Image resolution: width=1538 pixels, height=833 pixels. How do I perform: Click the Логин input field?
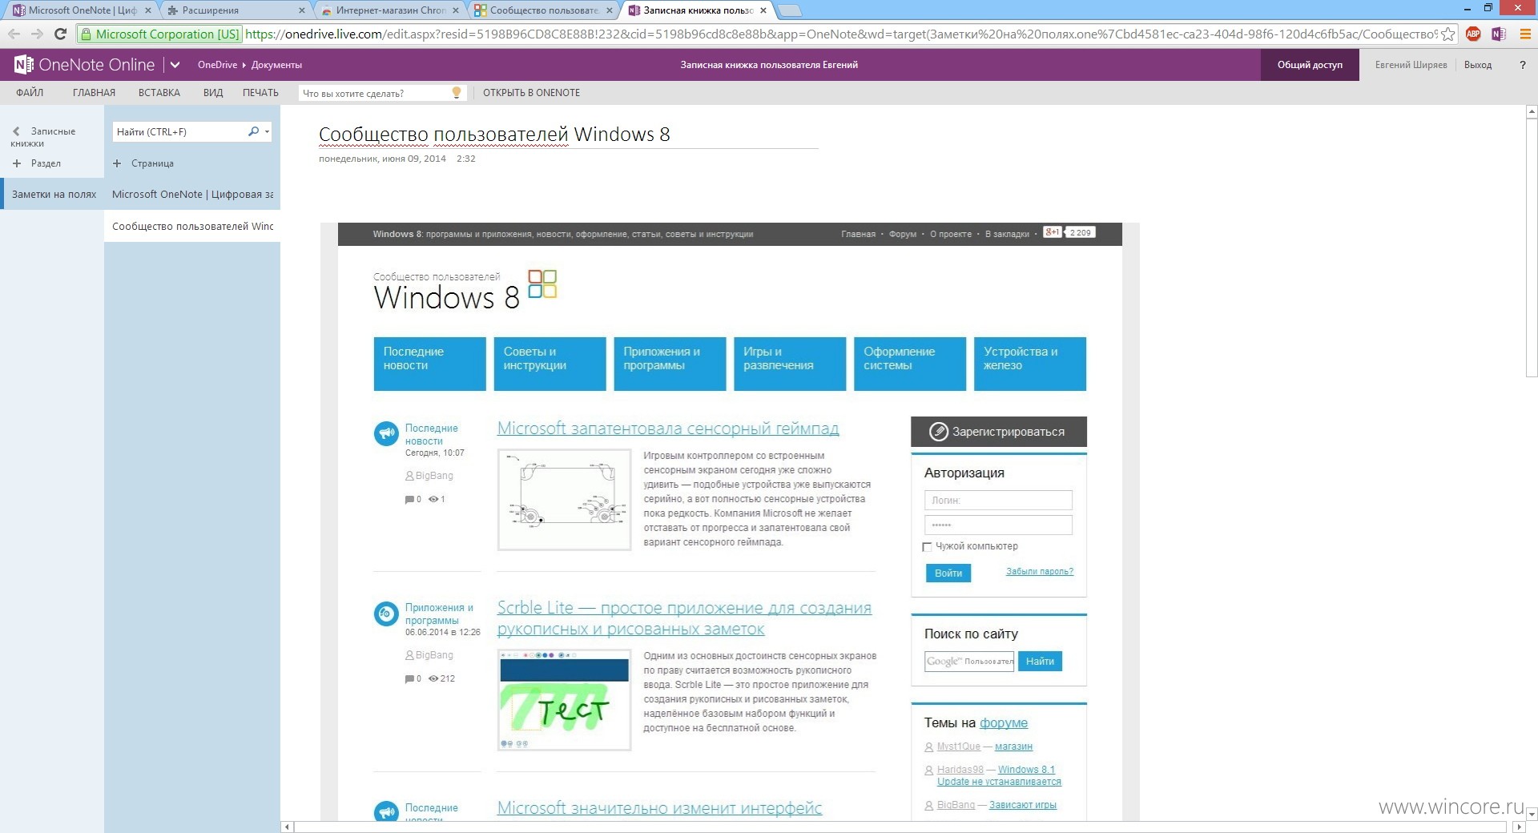click(998, 500)
